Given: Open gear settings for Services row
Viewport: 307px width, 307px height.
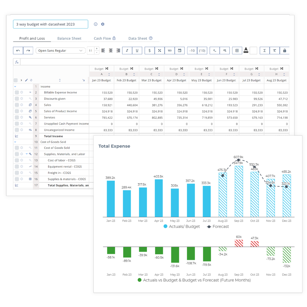Looking at the screenshot, I should pyautogui.click(x=22, y=117).
